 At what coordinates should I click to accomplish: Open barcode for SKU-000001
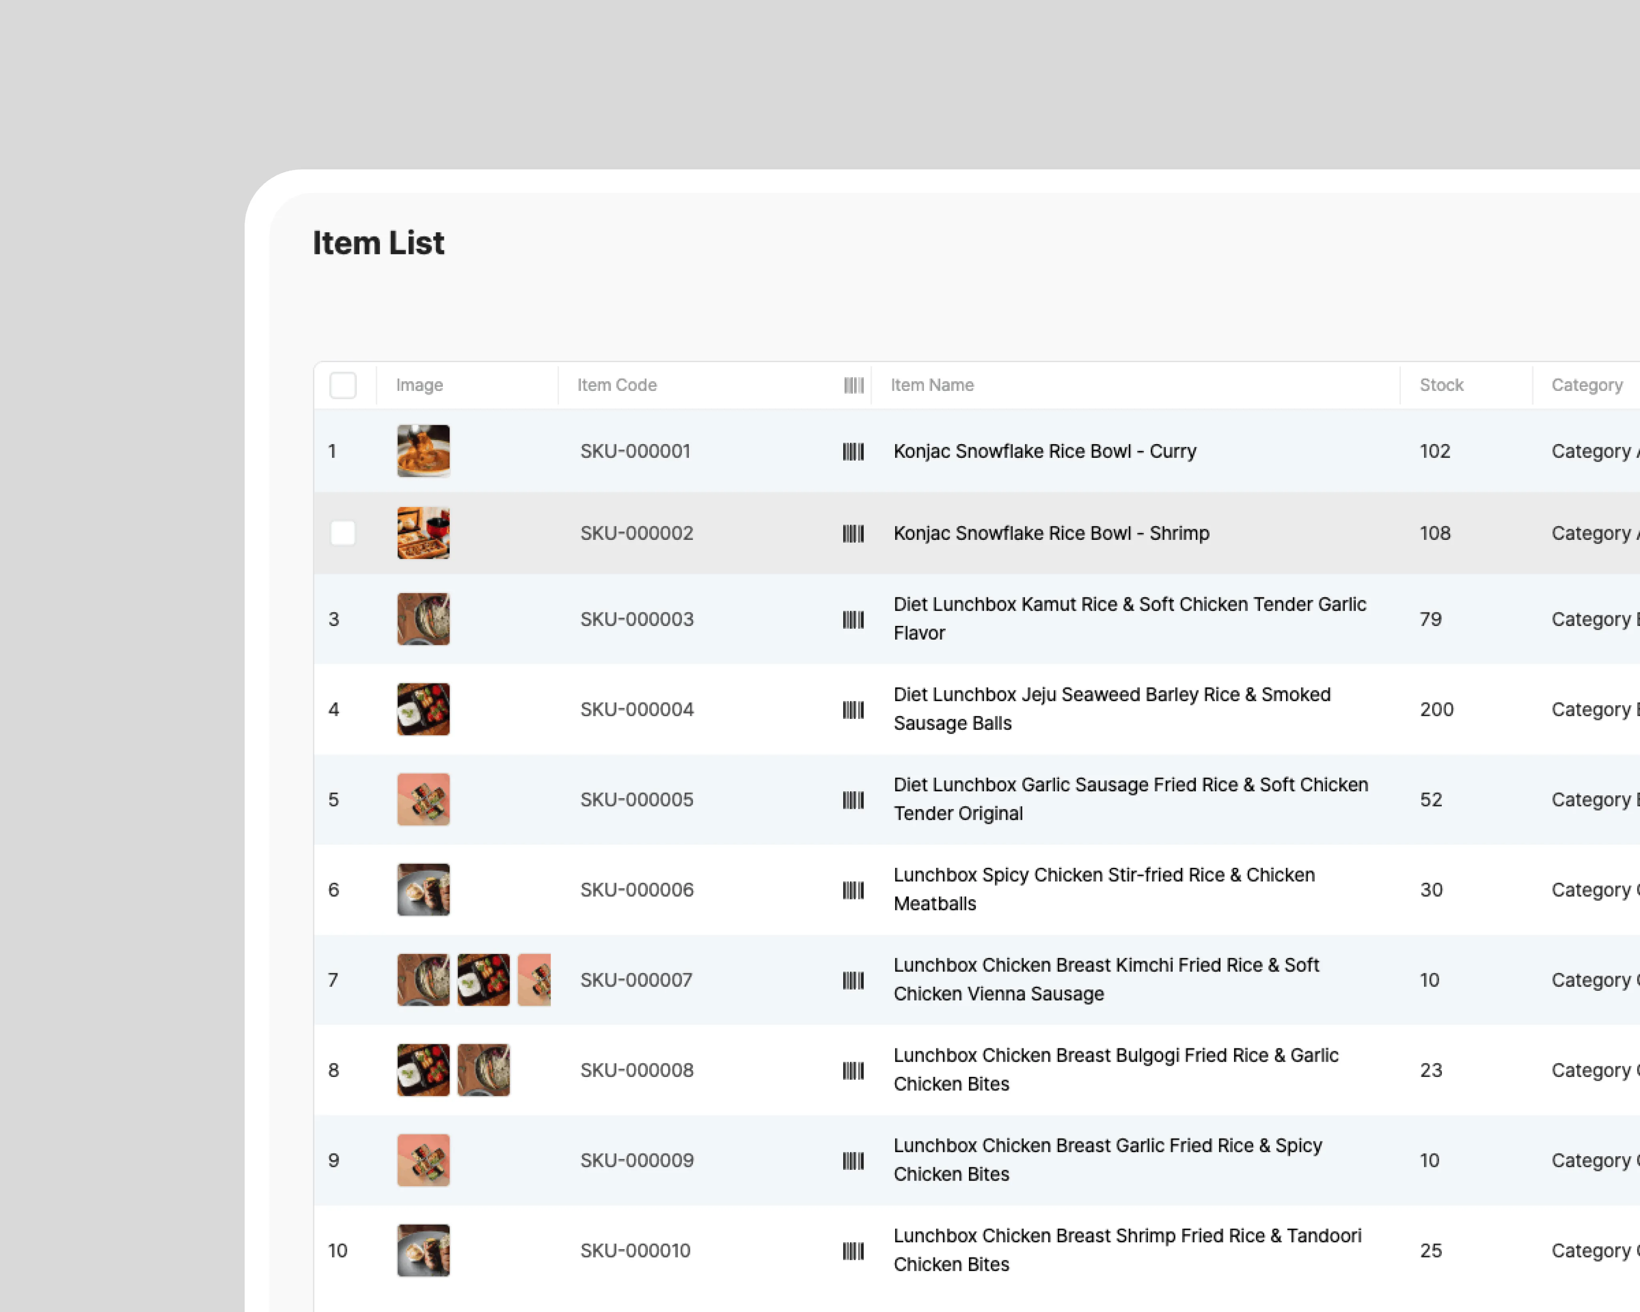pos(854,451)
